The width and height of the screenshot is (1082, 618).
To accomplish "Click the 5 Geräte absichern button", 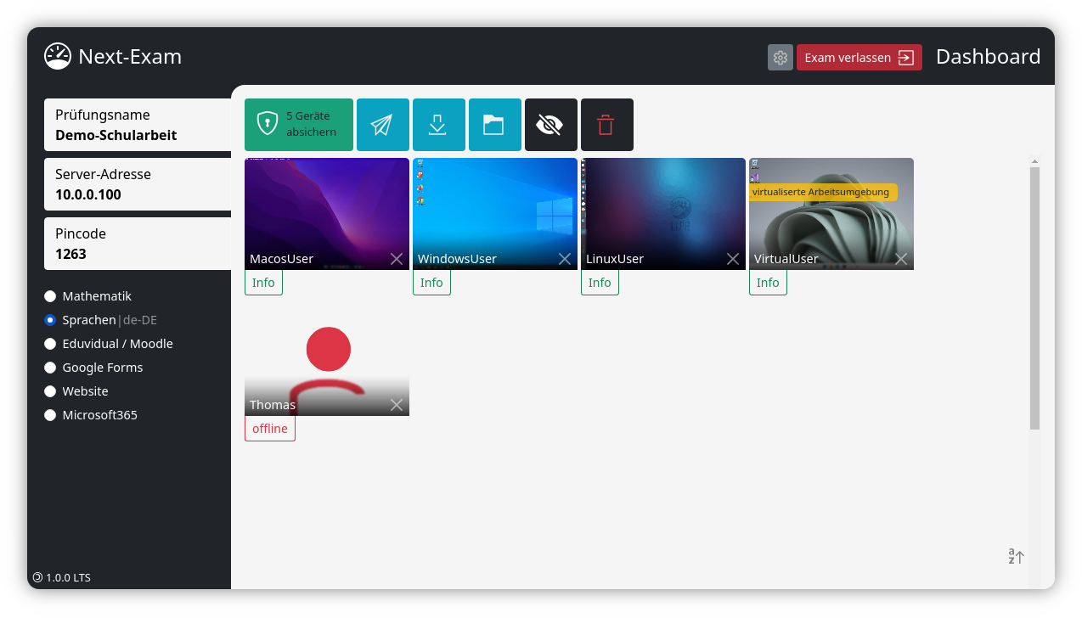I will [298, 125].
